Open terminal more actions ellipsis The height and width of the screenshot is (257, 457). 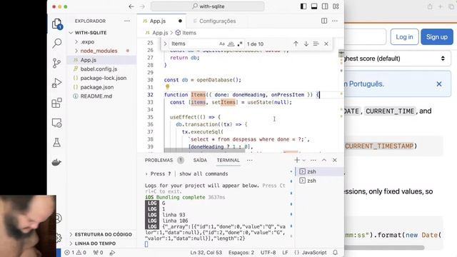pyautogui.click(x=313, y=160)
